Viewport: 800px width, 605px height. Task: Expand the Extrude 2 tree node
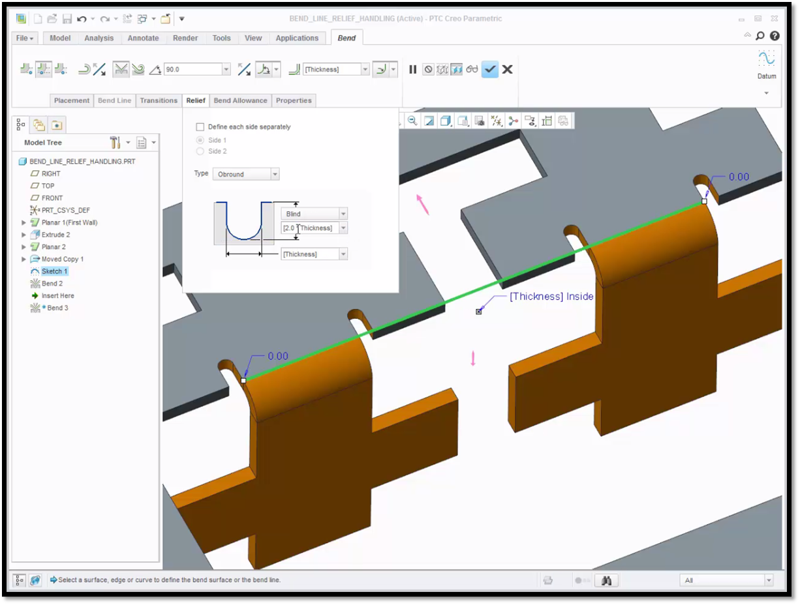24,235
